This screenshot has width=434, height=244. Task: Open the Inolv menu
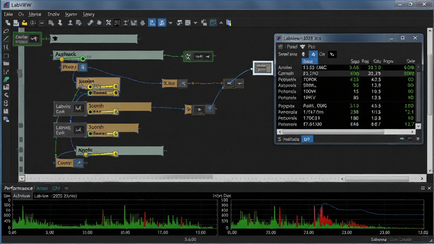pos(53,14)
